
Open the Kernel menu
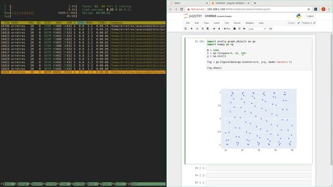coord(237,23)
